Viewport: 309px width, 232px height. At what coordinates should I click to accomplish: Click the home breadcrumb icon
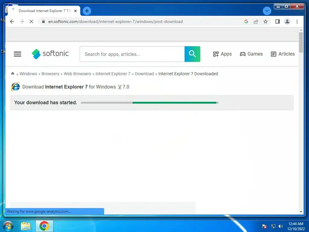tap(13, 74)
